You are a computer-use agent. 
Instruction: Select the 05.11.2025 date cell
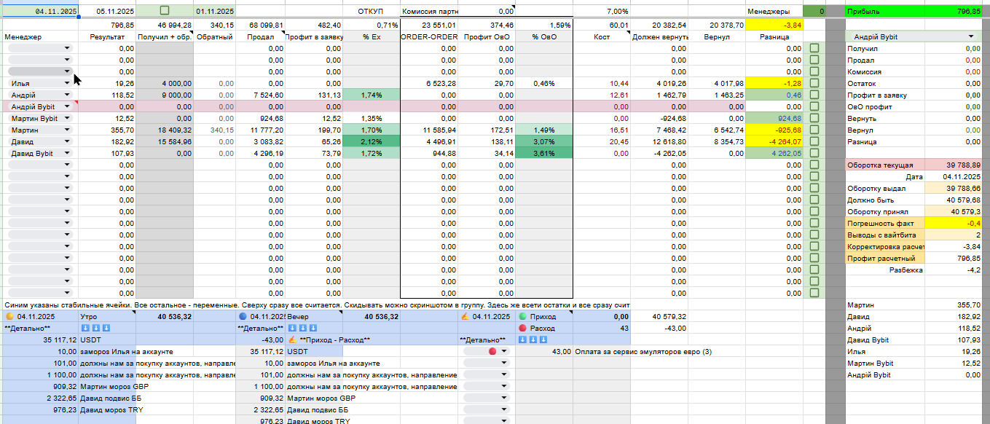tap(107, 12)
